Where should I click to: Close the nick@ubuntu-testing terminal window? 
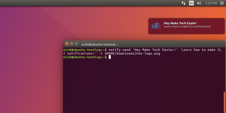click(67, 44)
